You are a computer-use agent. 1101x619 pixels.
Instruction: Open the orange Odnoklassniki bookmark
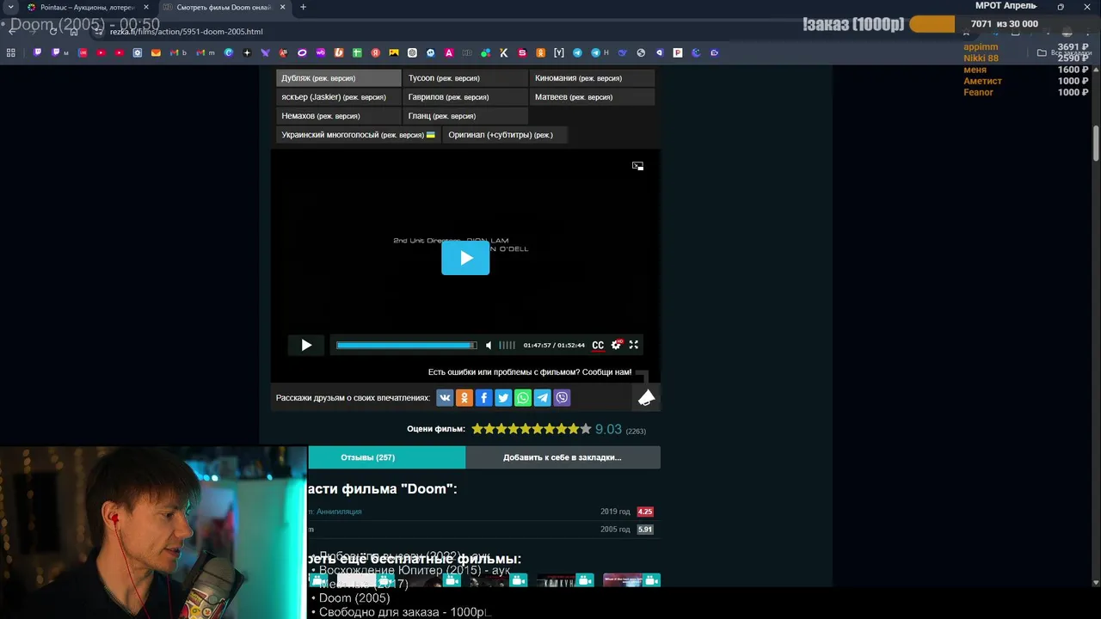click(540, 52)
